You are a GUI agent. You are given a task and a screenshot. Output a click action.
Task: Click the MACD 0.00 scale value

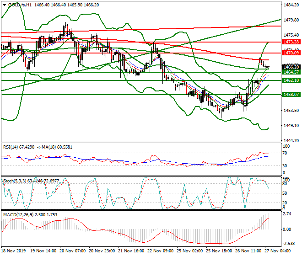tap(287, 229)
